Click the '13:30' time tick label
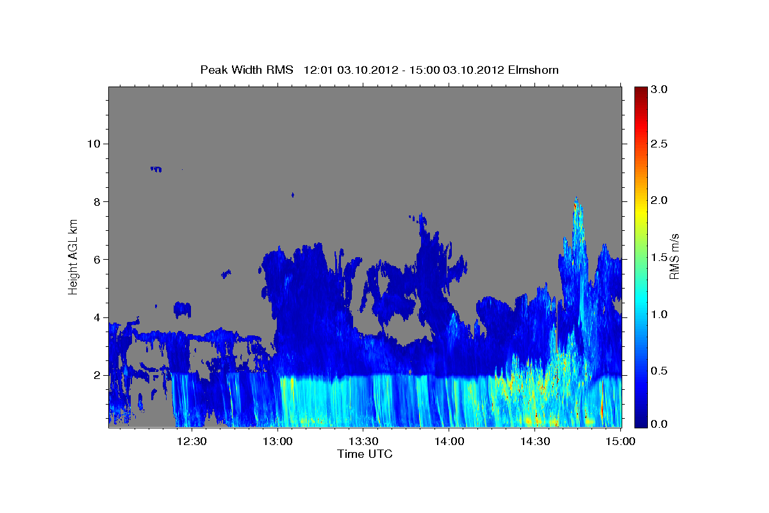Screen dimensions: 769x513 tap(363, 442)
